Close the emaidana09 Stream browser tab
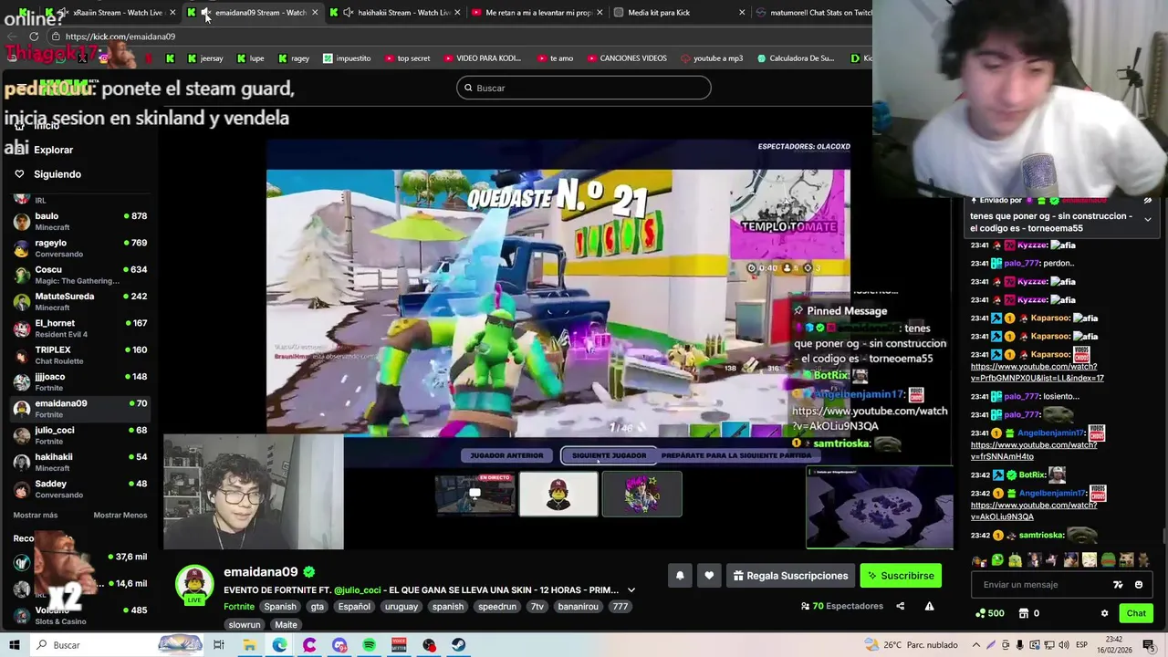The height and width of the screenshot is (657, 1168). pyautogui.click(x=315, y=13)
